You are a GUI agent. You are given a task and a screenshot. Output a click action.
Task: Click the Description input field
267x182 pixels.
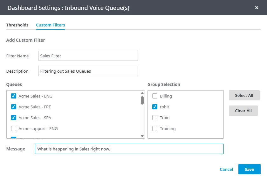(x=88, y=71)
